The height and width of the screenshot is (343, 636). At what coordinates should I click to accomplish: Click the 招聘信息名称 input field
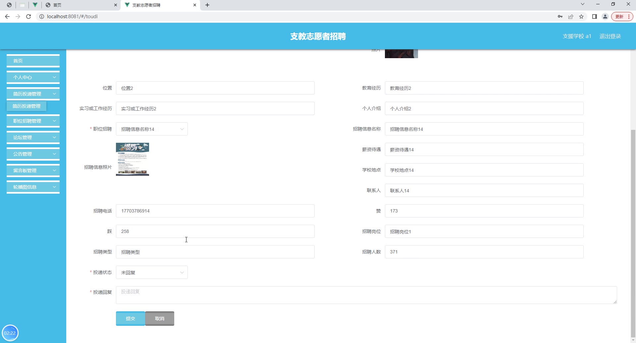tap(484, 129)
